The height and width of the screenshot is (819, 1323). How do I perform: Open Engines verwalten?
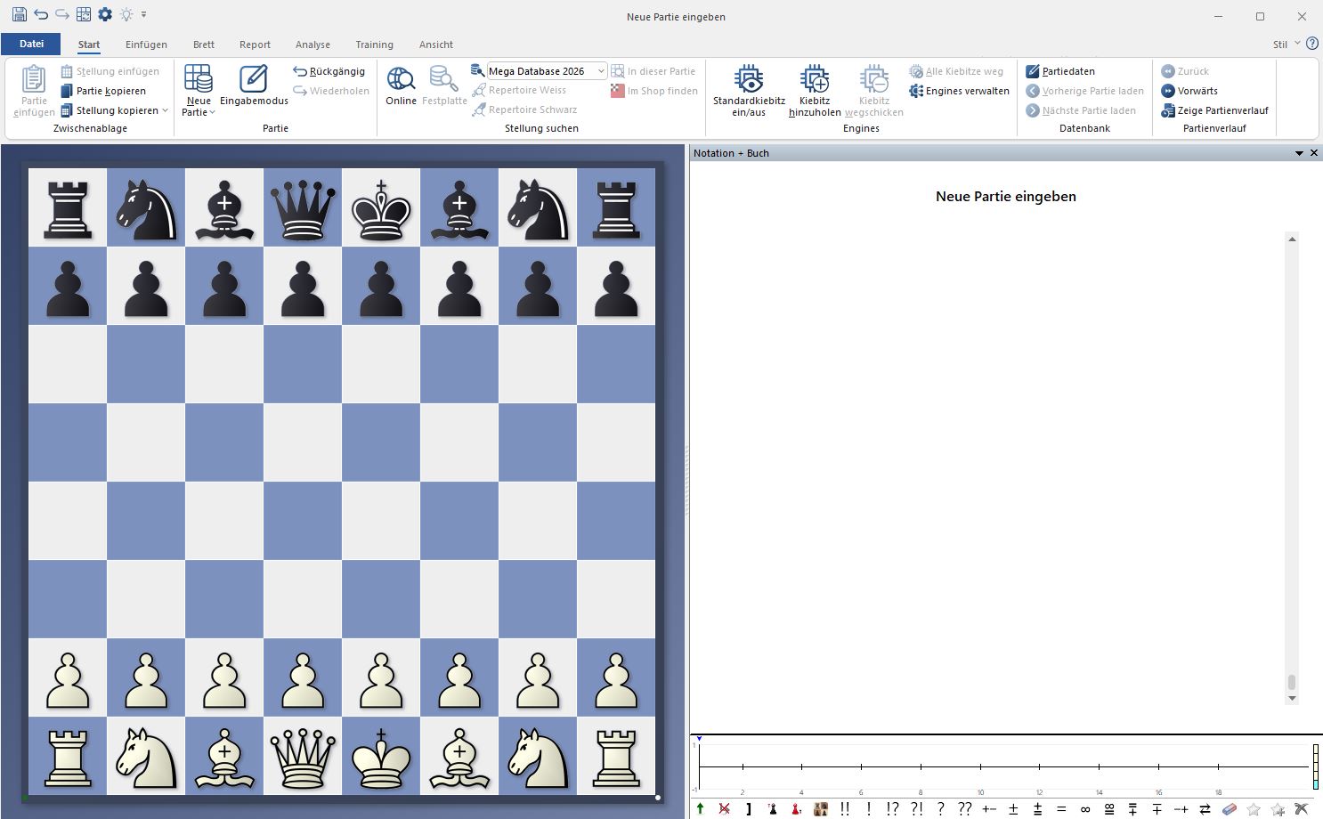(x=959, y=91)
